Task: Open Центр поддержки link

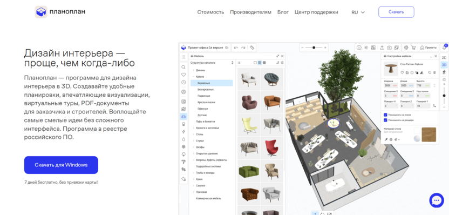Action: [316, 12]
